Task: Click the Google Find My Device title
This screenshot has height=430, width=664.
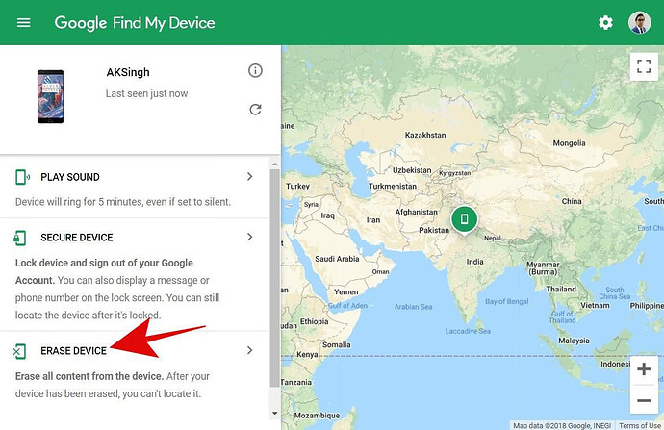Action: pos(135,23)
